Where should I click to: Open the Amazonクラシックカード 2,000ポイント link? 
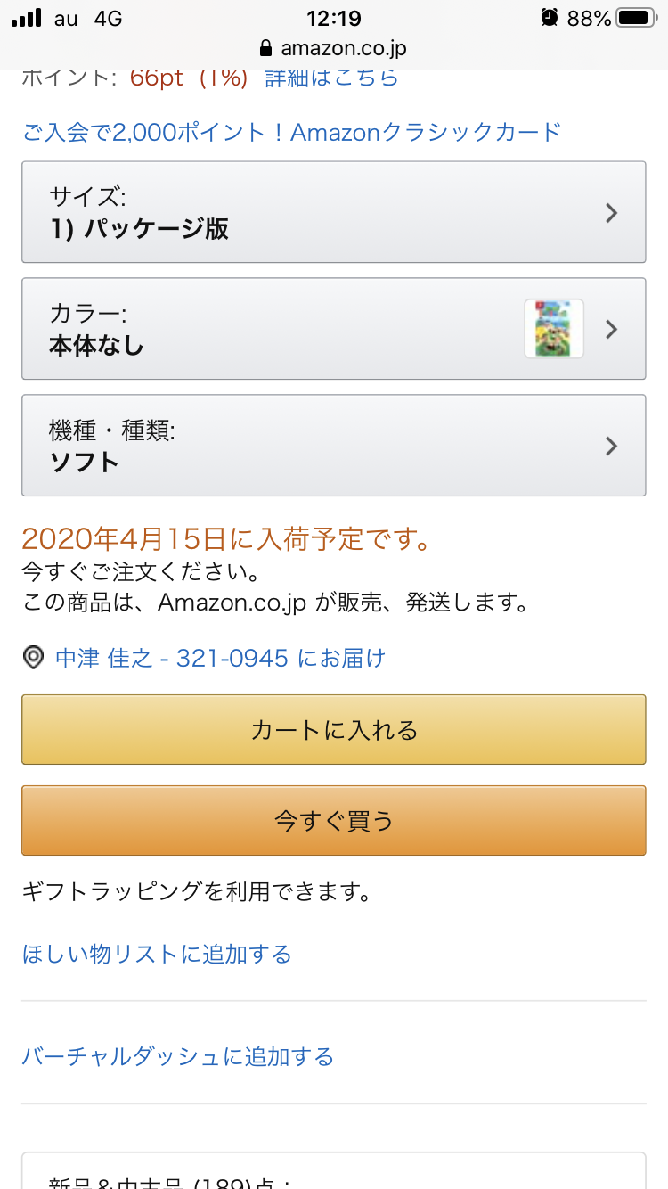(292, 132)
